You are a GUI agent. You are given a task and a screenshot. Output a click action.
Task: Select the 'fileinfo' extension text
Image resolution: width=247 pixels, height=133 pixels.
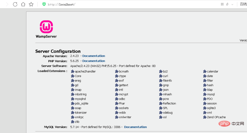(x=167, y=80)
